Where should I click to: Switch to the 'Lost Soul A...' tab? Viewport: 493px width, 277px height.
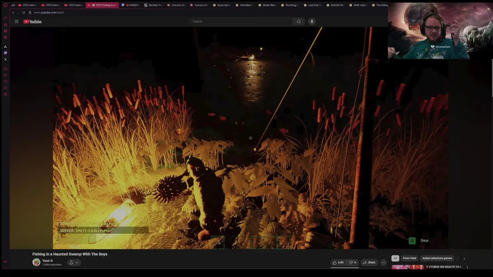click(x=313, y=5)
